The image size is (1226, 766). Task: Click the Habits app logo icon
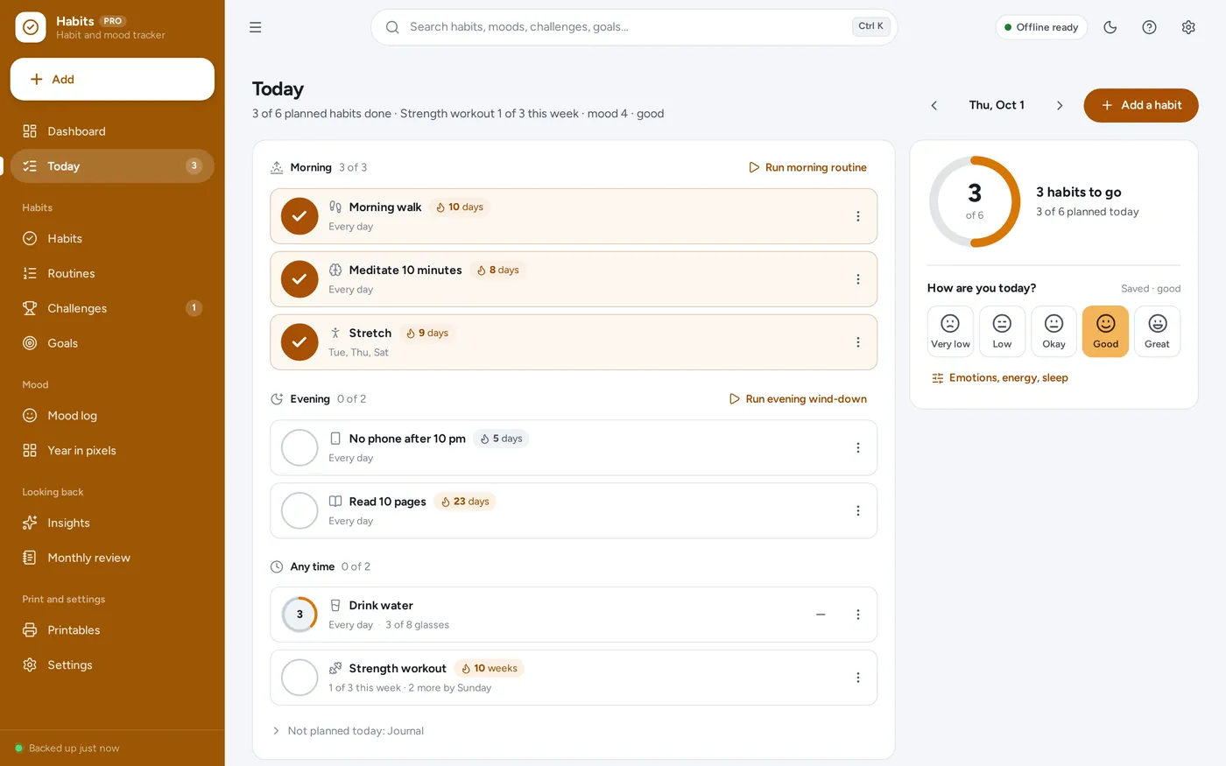point(31,27)
